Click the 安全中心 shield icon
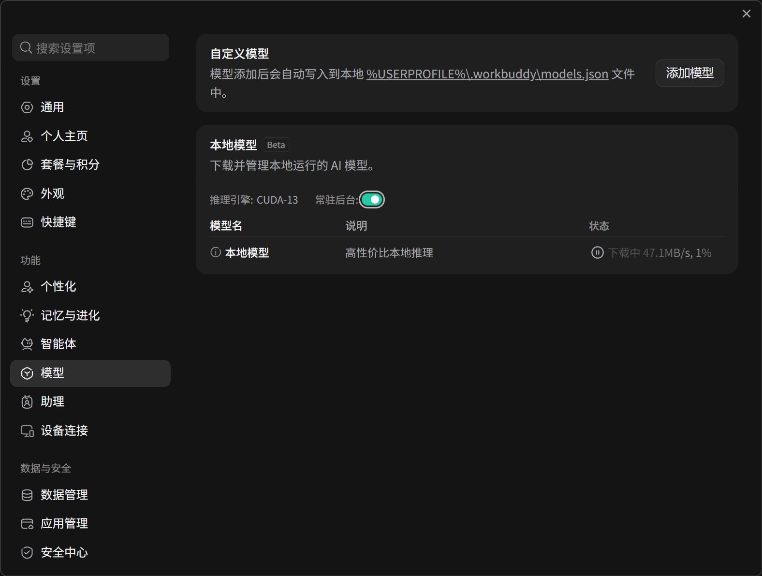This screenshot has width=762, height=576. coord(27,553)
